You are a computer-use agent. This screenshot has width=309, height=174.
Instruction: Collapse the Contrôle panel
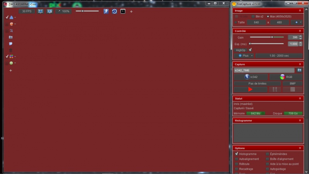point(300,31)
